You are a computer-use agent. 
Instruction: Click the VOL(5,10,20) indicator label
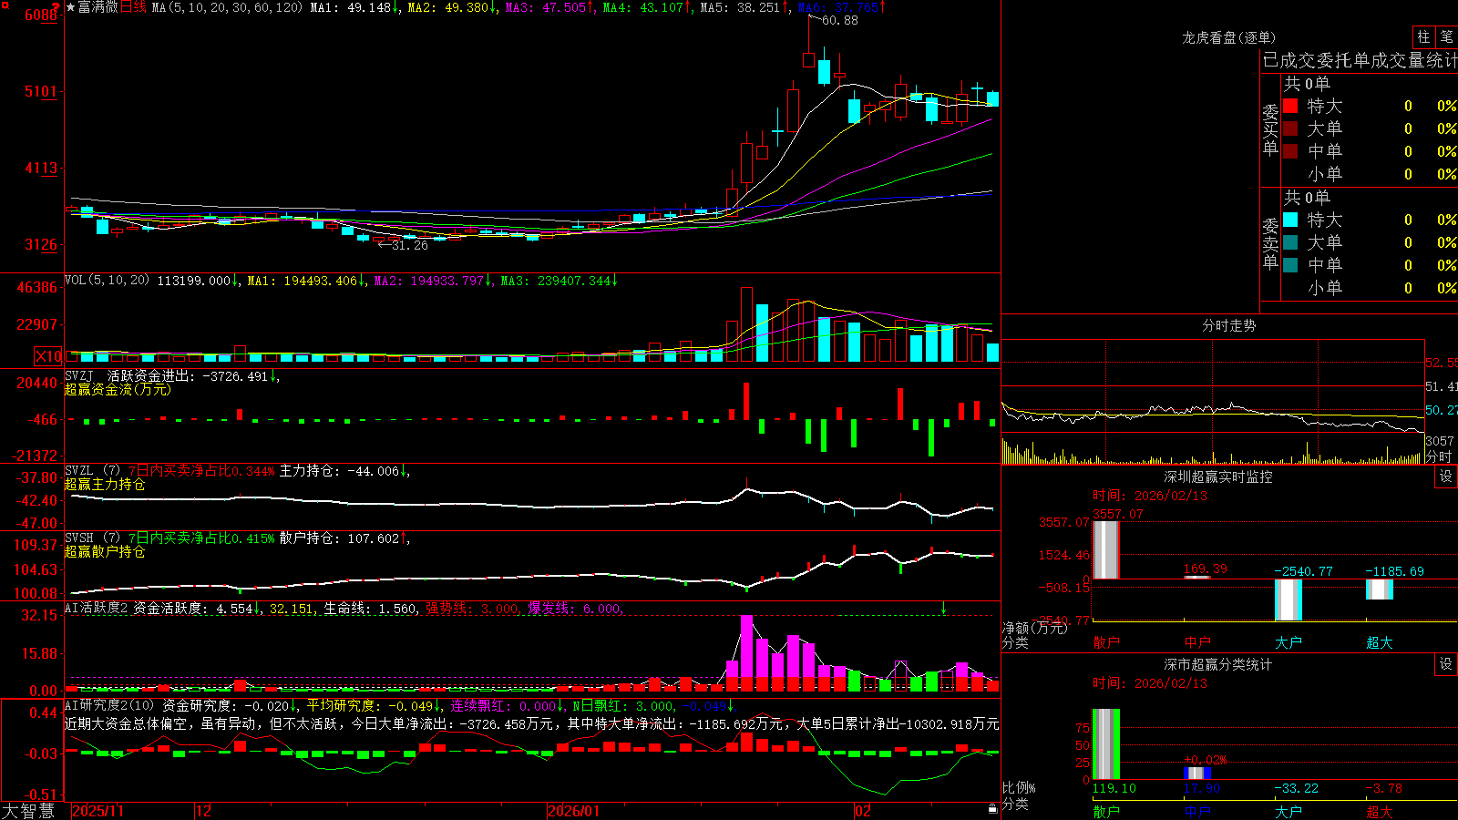click(x=107, y=281)
